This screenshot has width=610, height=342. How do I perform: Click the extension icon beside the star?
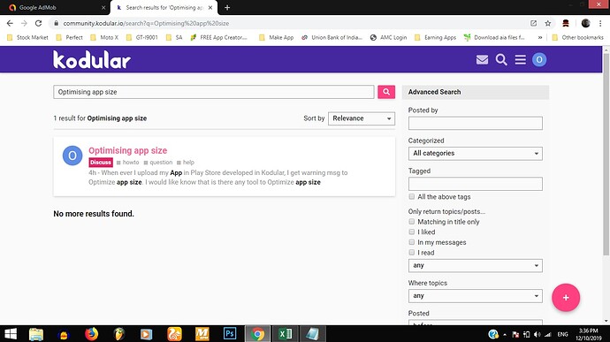point(566,23)
